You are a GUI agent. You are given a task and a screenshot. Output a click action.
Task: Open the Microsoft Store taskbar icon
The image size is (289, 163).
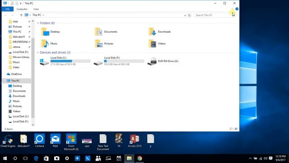coord(46,158)
